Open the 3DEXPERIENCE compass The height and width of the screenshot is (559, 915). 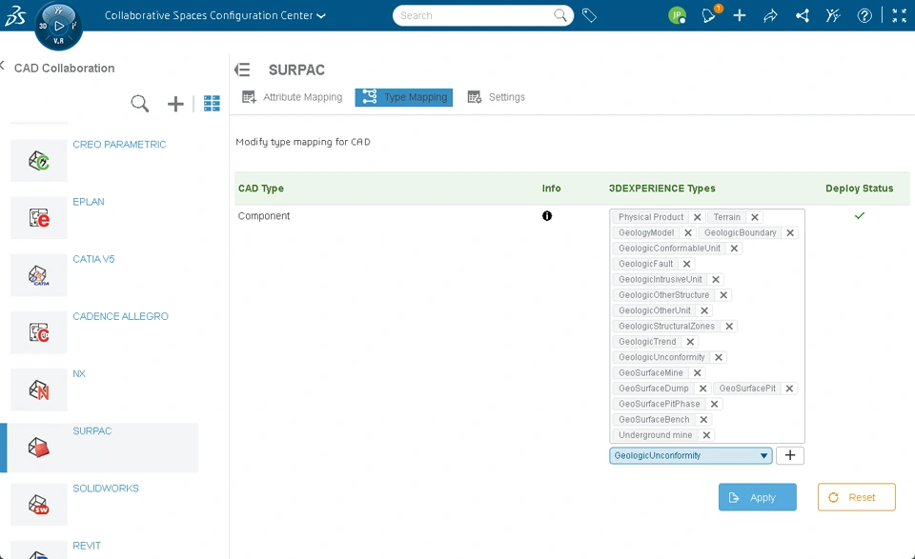click(x=58, y=26)
